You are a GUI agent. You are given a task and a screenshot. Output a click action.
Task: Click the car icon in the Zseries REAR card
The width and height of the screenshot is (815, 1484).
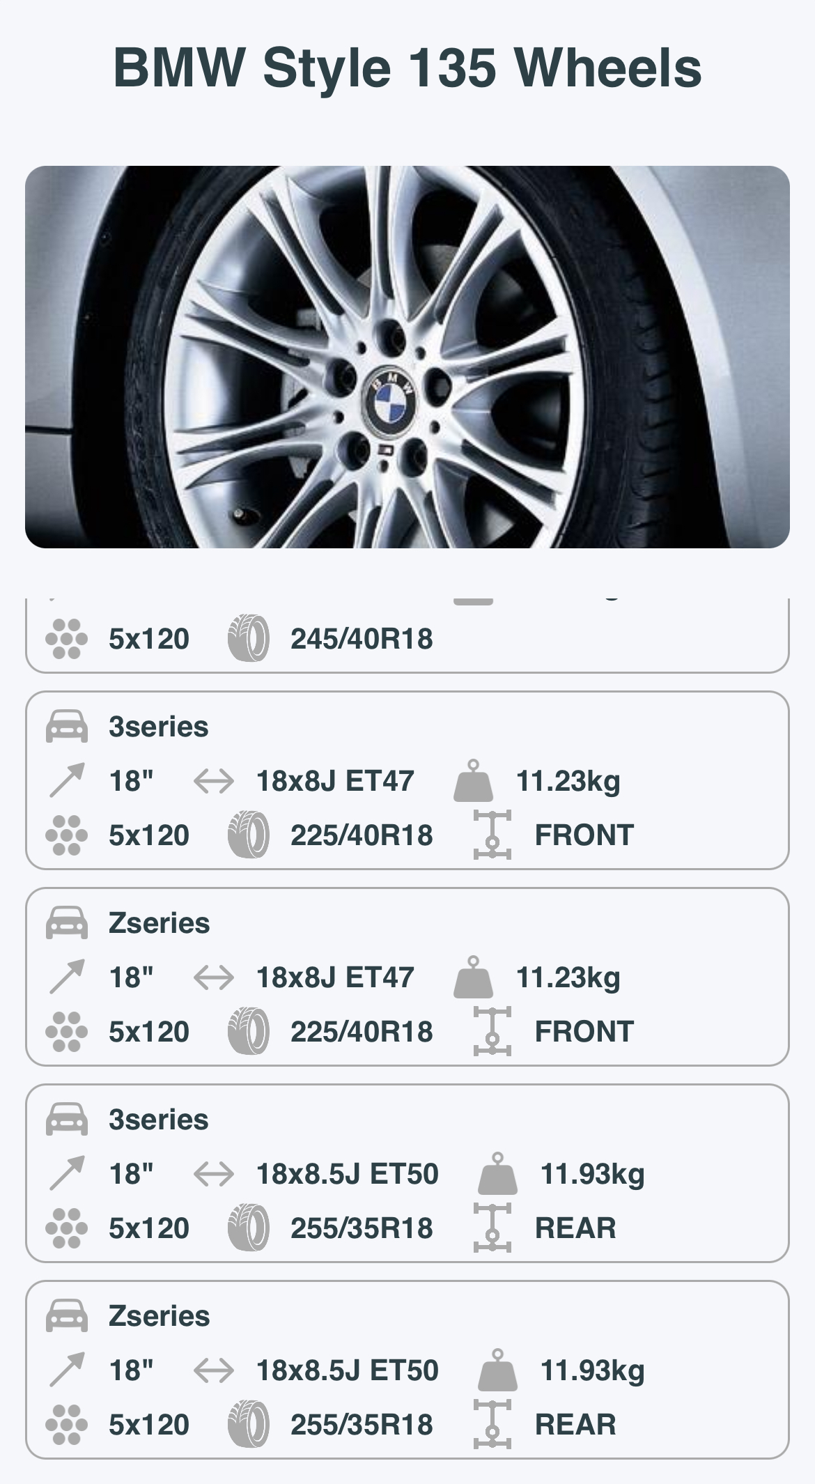coord(67,1316)
